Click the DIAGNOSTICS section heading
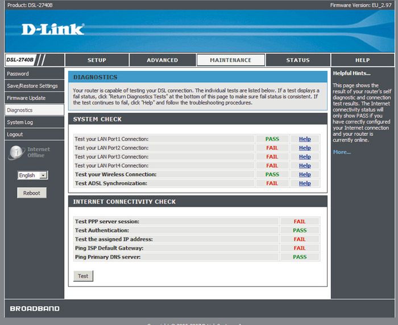The height and width of the screenshot is (325, 398). point(95,77)
